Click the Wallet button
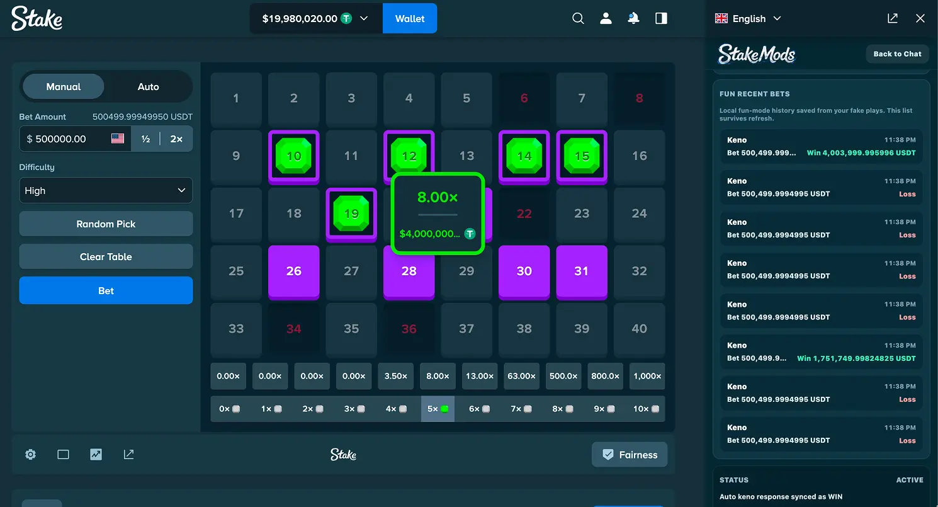The height and width of the screenshot is (507, 938). pos(410,18)
